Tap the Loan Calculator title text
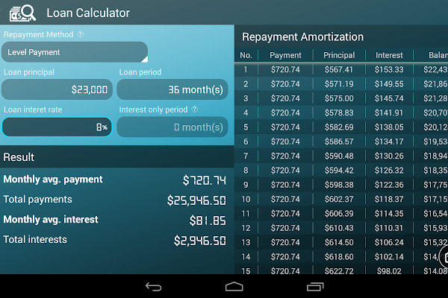Screen dimensions: 448x298 tap(88, 13)
